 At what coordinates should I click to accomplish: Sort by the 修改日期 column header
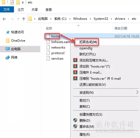[x=121, y=29]
